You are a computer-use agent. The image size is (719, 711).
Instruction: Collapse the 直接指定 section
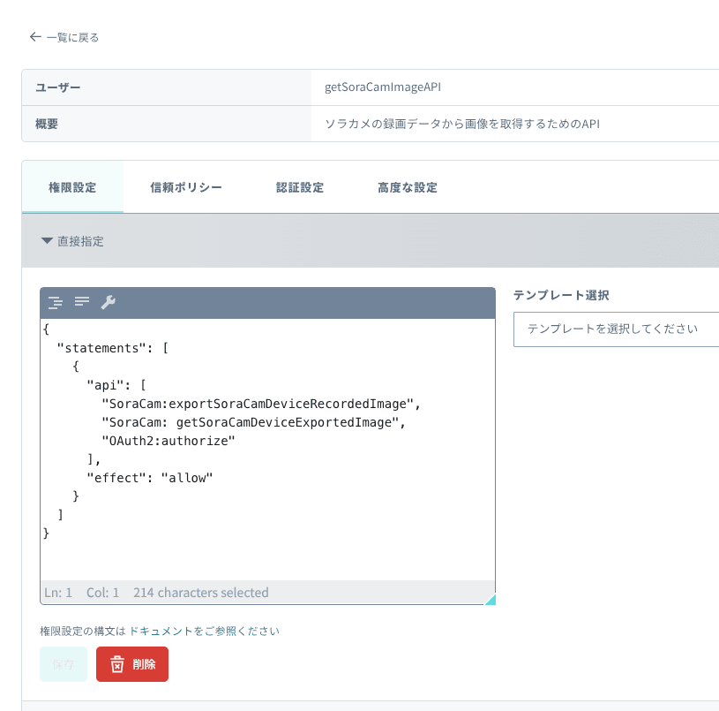coord(72,241)
